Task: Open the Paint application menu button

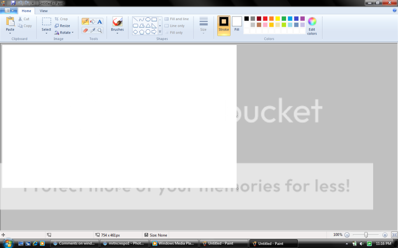Action: tap(9, 11)
